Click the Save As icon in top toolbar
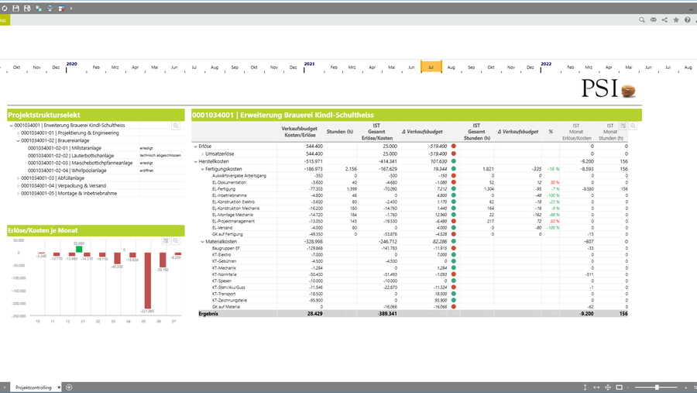 pyautogui.click(x=27, y=8)
